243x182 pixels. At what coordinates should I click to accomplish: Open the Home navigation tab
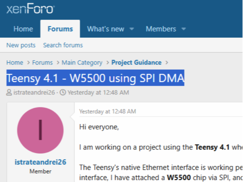pyautogui.click(x=23, y=29)
